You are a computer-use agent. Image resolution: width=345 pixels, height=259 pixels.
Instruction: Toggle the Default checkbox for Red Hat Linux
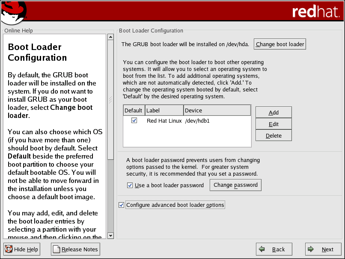134,121
